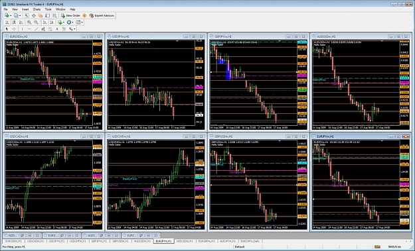
Task: Select the Crosshair tool
Action: [x=14, y=29]
